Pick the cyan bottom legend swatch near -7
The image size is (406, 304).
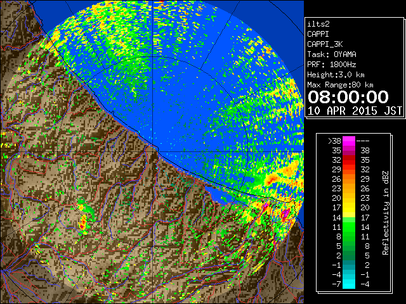pos(349,284)
